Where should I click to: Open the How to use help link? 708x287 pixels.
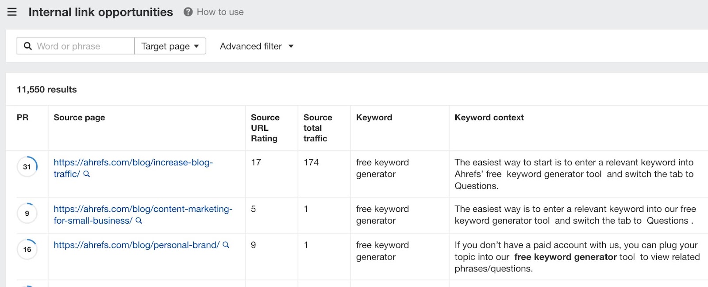[220, 12]
